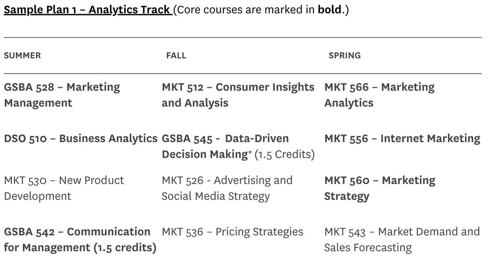Select MKT 536 – Pricing Strategies course

pyautogui.click(x=232, y=232)
